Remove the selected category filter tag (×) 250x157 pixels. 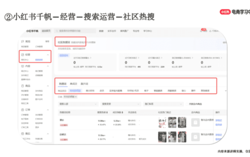coord(76,97)
